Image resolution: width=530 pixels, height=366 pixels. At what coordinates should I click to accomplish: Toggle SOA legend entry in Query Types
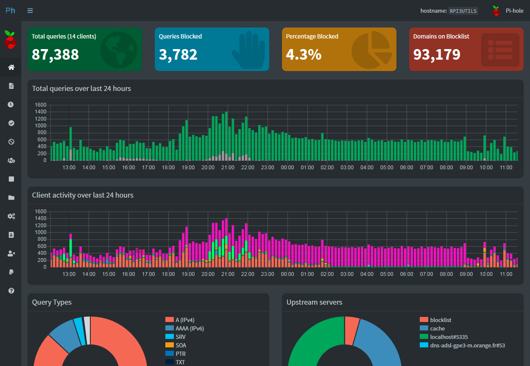(176, 345)
